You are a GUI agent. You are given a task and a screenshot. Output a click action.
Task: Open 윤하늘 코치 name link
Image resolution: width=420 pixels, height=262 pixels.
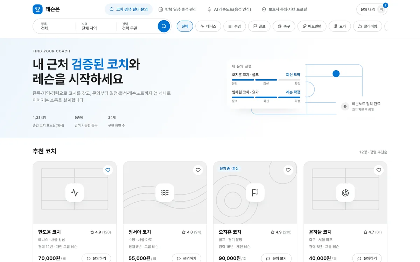pyautogui.click(x=320, y=232)
